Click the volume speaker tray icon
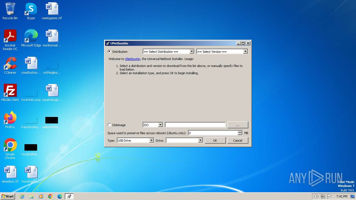Viewport: 356px width, 200px height. (316, 196)
